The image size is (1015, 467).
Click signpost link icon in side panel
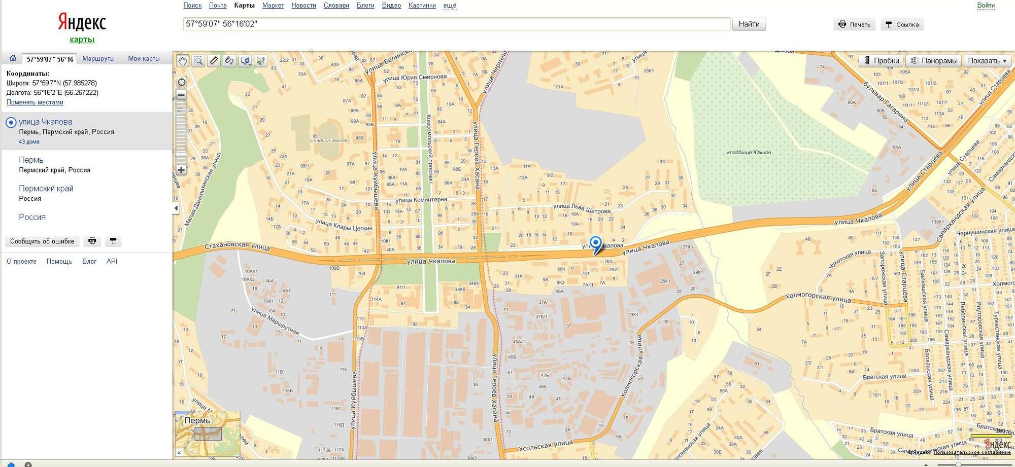pyautogui.click(x=113, y=241)
